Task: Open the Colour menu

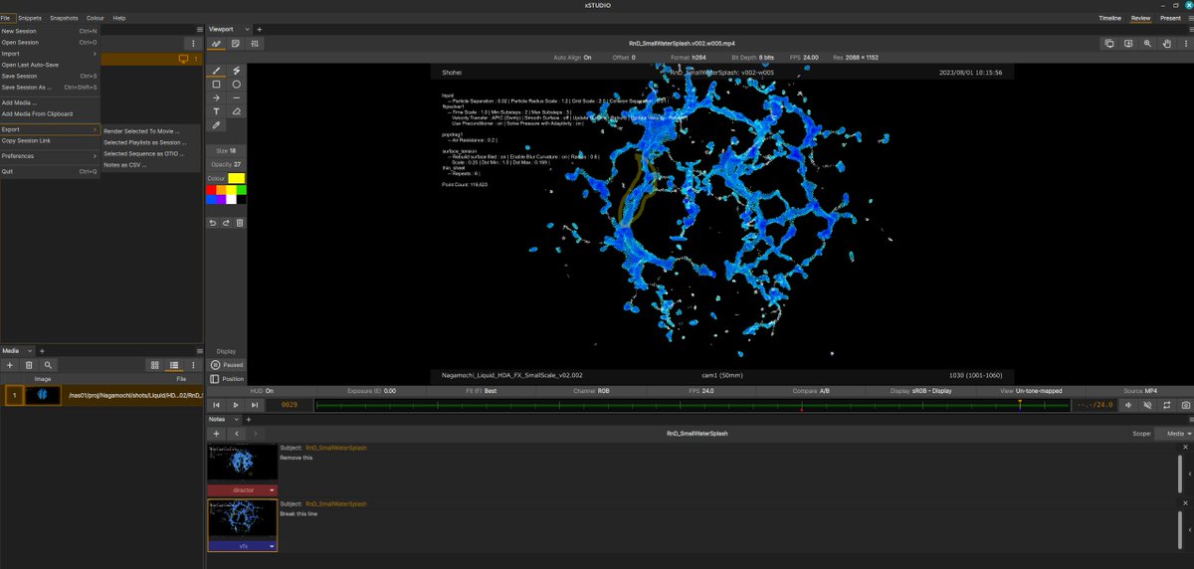Action: [x=95, y=18]
